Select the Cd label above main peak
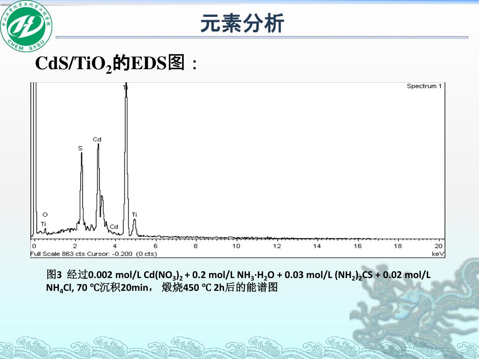479x359 pixels. point(97,139)
